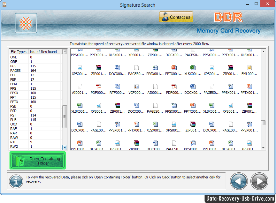276x203 pixels.
Task: Open the RTF000 rich text file icon
Action: coord(117,87)
